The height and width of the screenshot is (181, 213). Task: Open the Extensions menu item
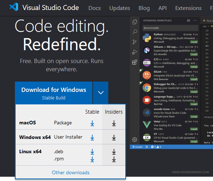188,8
